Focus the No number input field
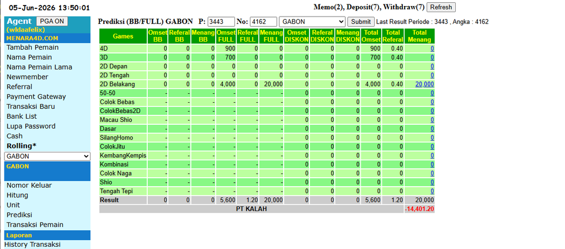The width and height of the screenshot is (565, 249). [x=263, y=22]
